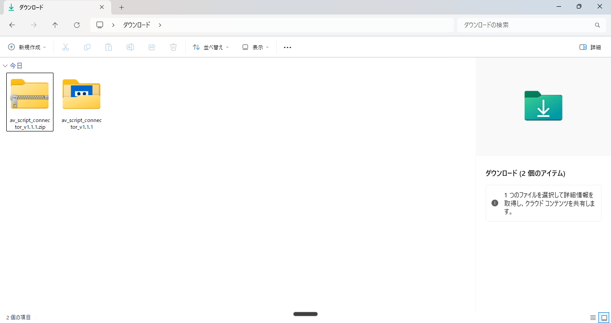The width and height of the screenshot is (611, 323).
Task: Click ダウンロード (2 個のアイテム) heading
Action: [x=525, y=173]
